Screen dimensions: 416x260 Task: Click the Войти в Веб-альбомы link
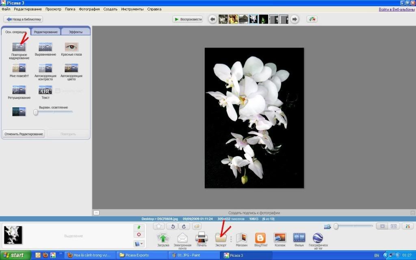[x=396, y=9]
